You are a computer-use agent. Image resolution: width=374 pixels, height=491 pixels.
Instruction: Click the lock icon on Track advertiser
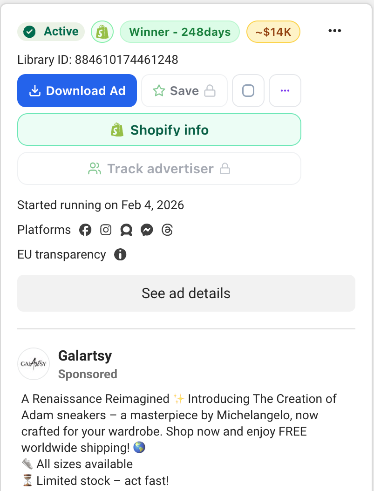point(224,169)
